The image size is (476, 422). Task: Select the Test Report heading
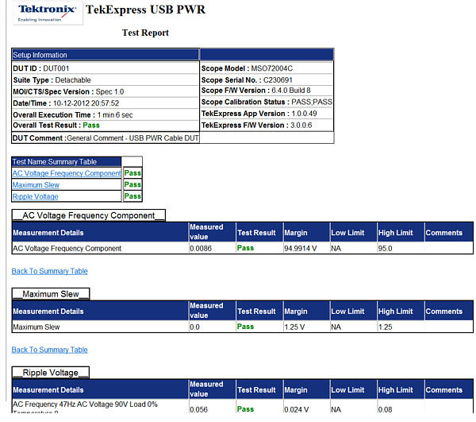pos(145,33)
